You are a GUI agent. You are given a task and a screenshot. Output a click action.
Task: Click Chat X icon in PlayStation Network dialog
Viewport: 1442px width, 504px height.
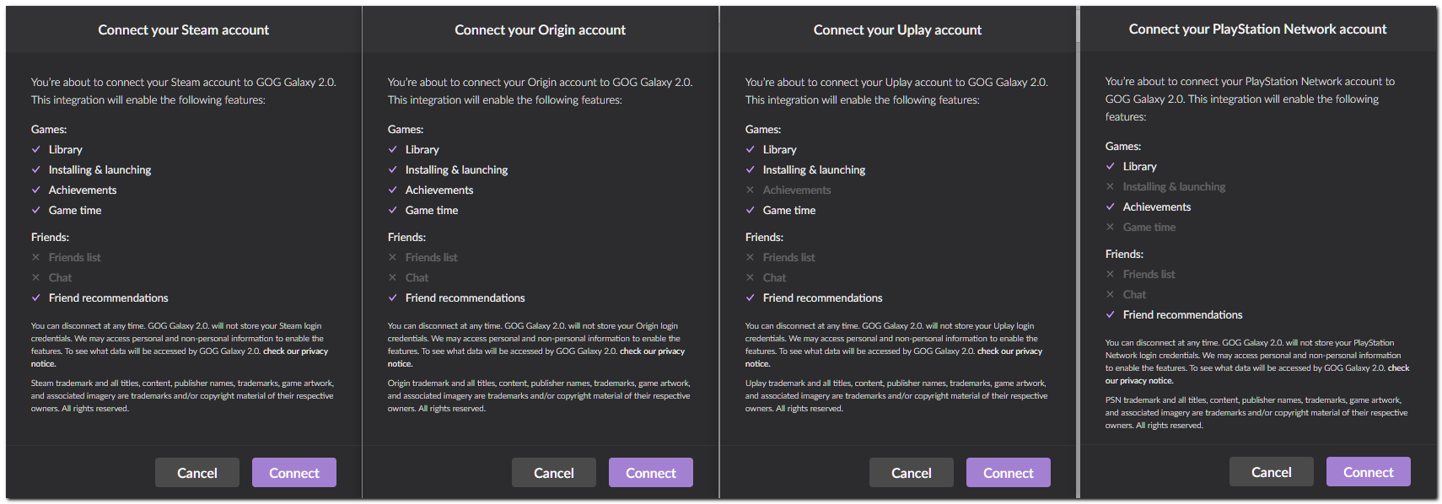pos(1111,294)
